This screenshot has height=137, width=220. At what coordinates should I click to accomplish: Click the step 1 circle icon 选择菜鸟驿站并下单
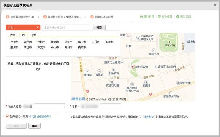coord(7,17)
